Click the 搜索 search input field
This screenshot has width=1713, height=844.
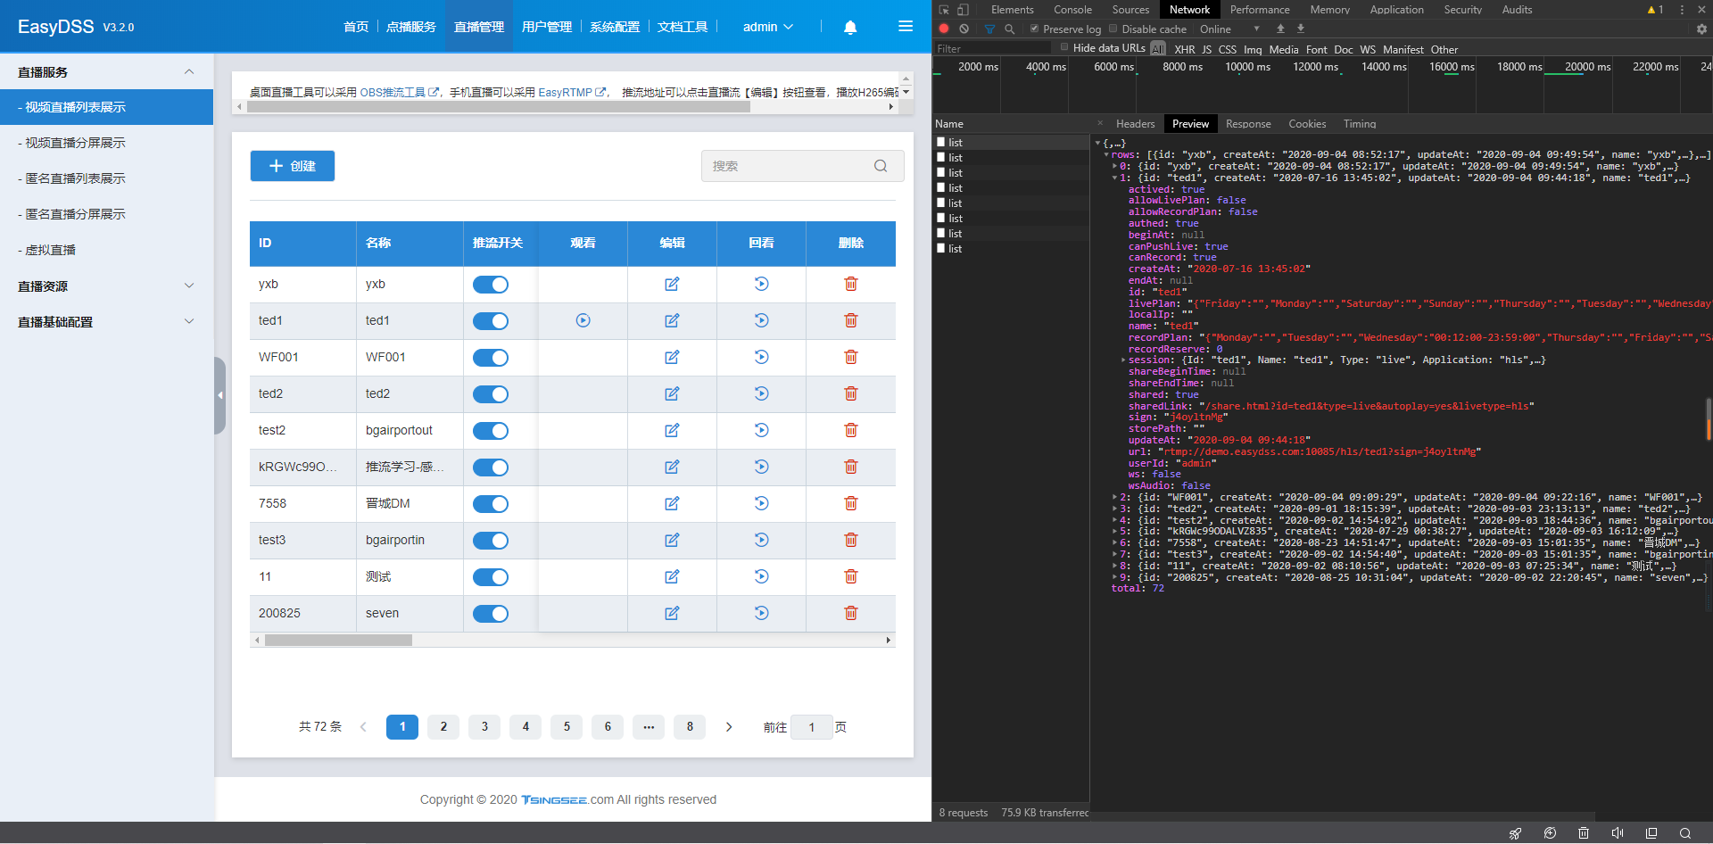(x=802, y=166)
